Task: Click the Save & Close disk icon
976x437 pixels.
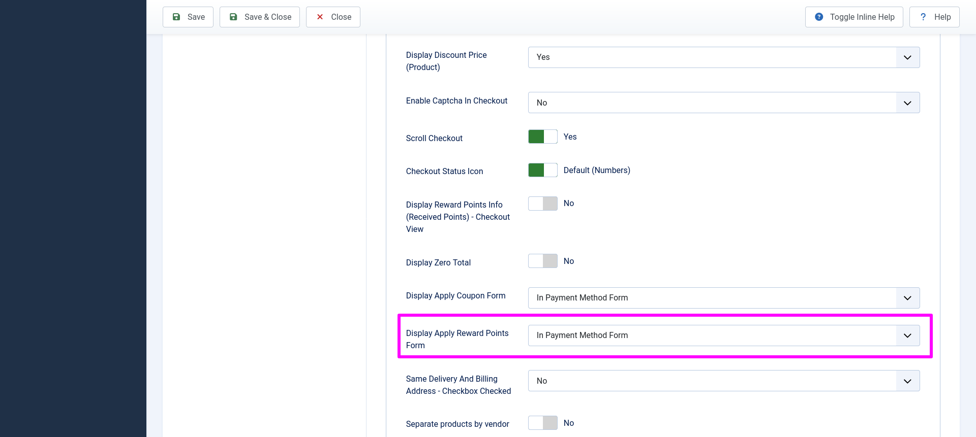Action: [x=233, y=17]
